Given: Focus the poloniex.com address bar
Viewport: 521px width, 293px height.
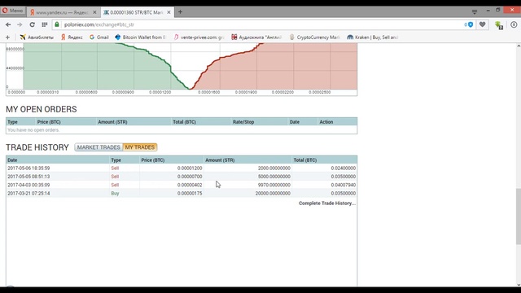Looking at the screenshot, I should 262,24.
